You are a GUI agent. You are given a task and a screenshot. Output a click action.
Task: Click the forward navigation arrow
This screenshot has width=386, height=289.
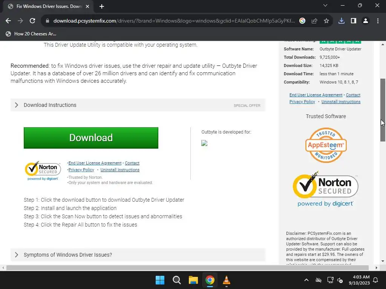[x=20, y=21]
